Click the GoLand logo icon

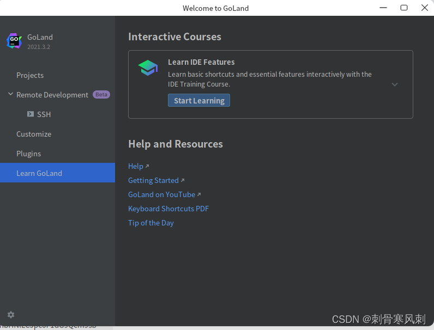[x=14, y=41]
